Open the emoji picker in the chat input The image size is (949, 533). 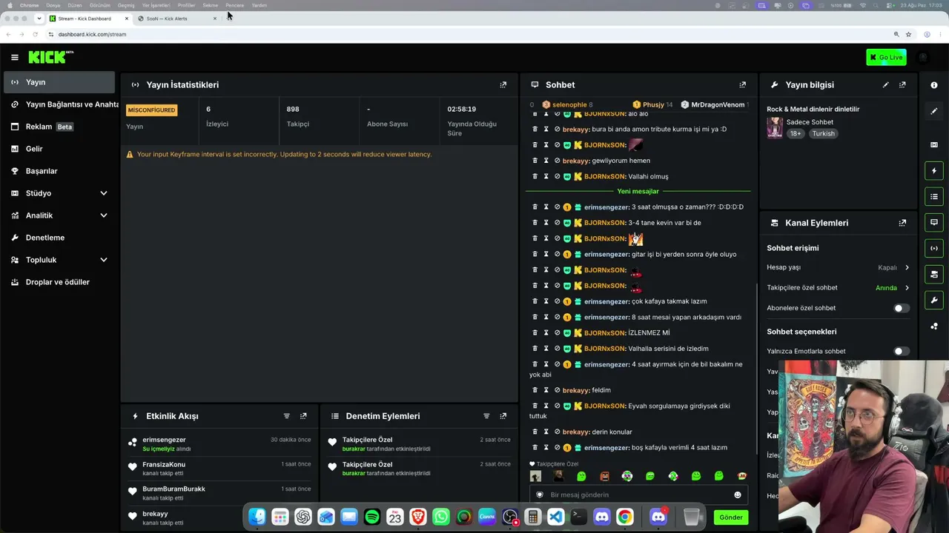coord(737,495)
